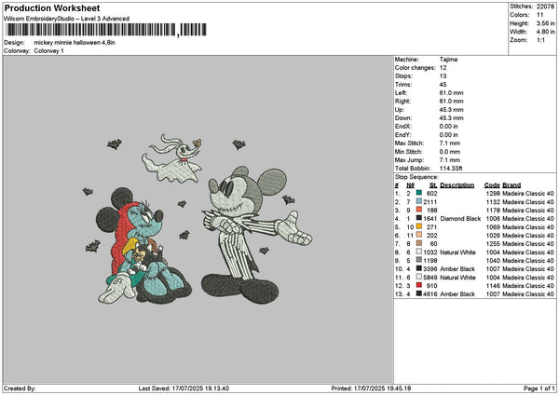Select the Width value 4.80 in

545,32
